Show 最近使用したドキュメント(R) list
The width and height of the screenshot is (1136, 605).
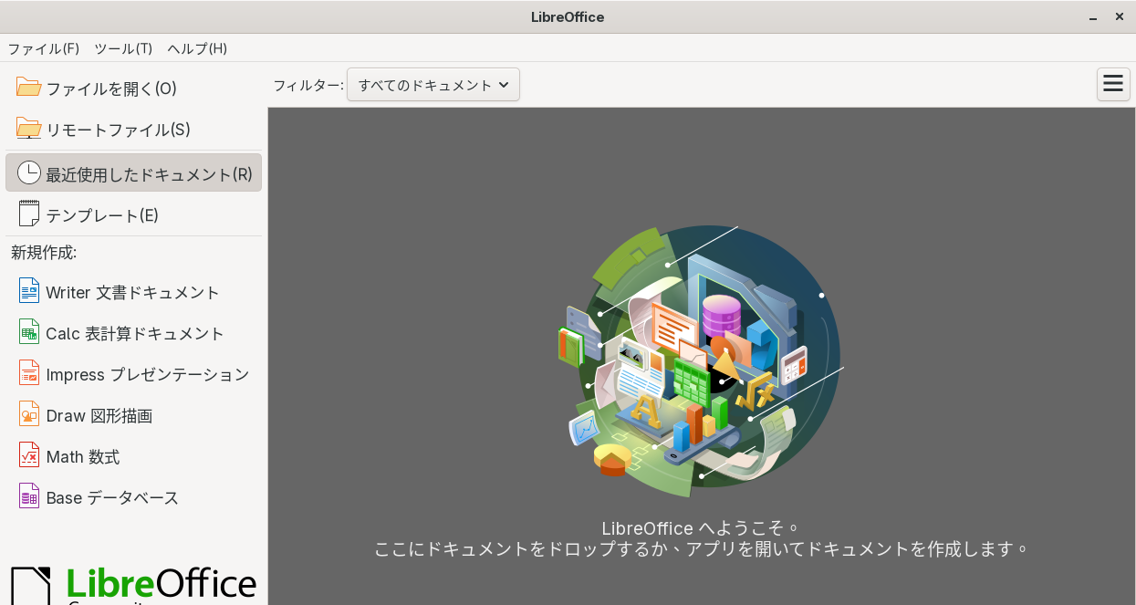[x=133, y=172]
